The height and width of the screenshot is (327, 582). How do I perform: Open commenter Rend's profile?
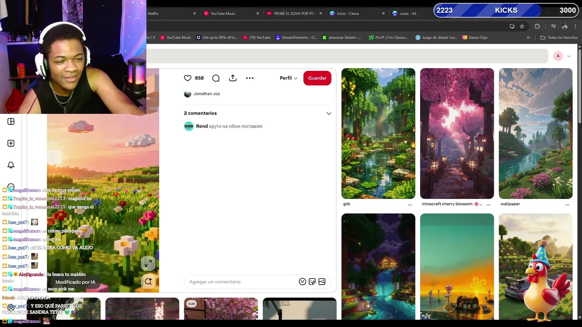tap(201, 126)
